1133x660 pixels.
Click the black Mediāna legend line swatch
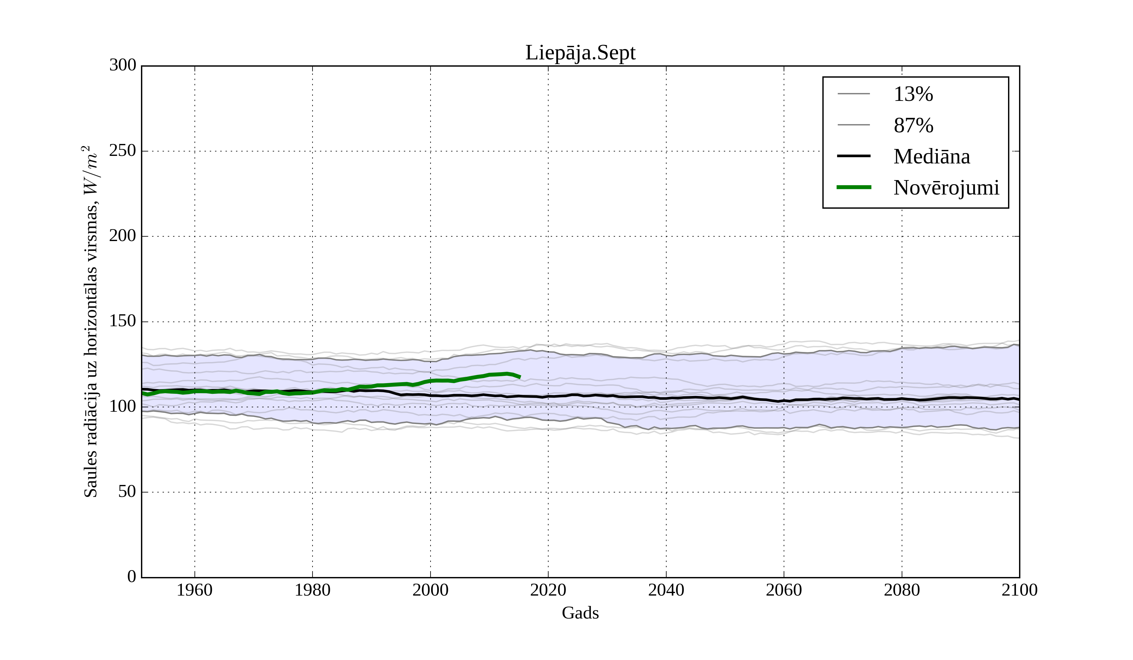[853, 156]
